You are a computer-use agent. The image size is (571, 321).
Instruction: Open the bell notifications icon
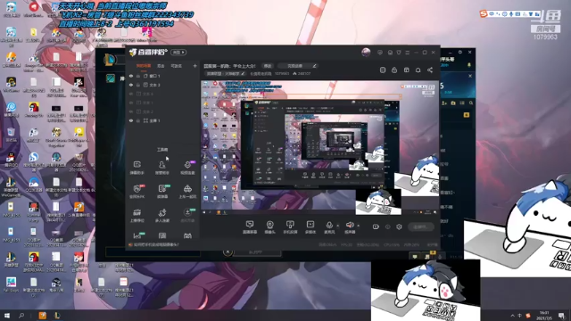point(418,70)
